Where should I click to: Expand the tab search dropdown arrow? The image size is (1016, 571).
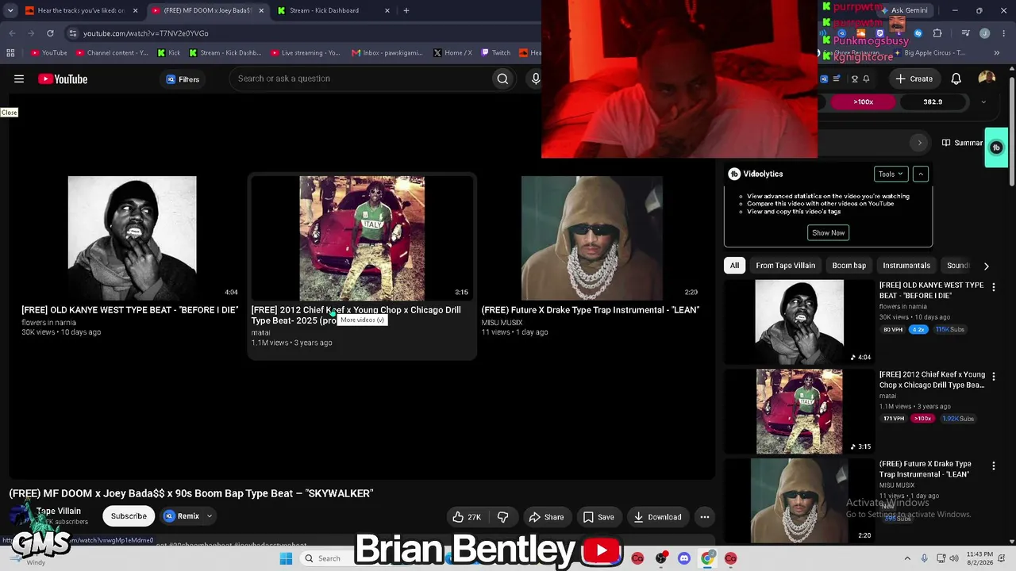tap(10, 10)
